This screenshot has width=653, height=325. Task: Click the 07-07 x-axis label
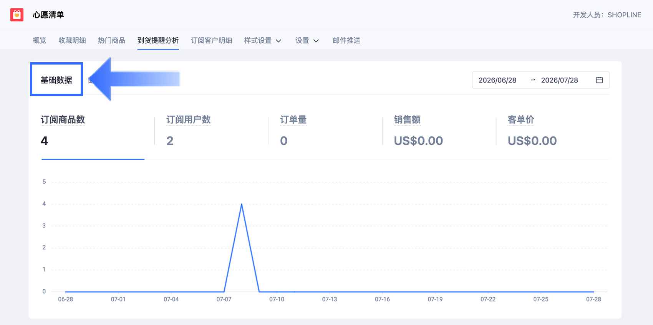click(224, 299)
